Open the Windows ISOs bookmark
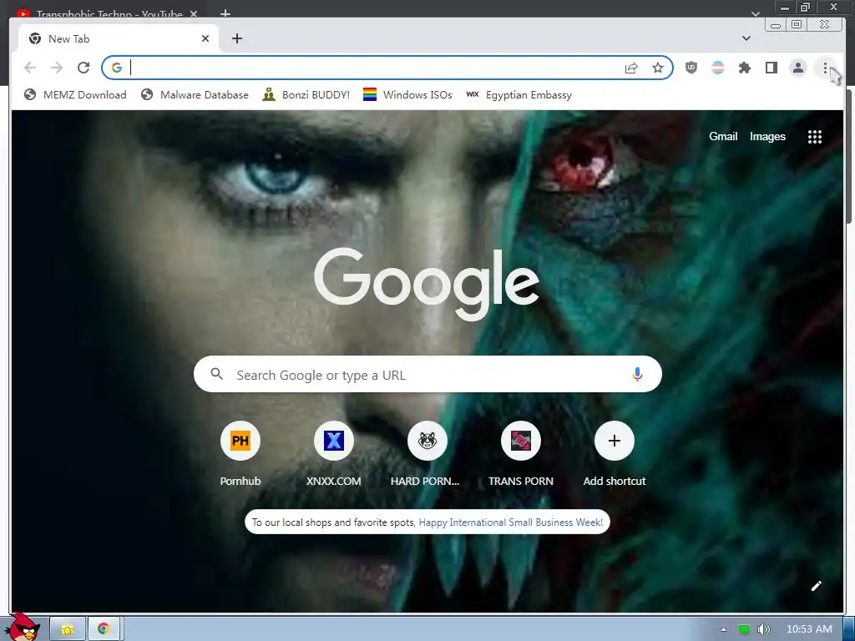Screen dimensions: 855x641 407,95
